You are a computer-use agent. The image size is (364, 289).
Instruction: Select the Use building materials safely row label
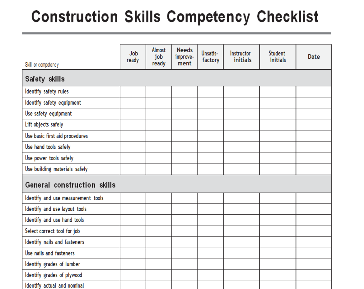pyautogui.click(x=56, y=169)
